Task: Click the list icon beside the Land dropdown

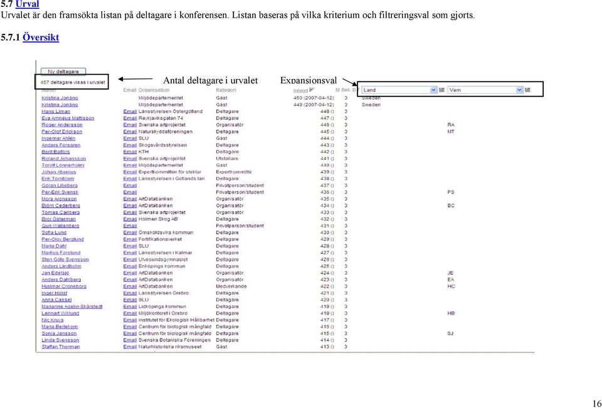Action: pyautogui.click(x=441, y=90)
